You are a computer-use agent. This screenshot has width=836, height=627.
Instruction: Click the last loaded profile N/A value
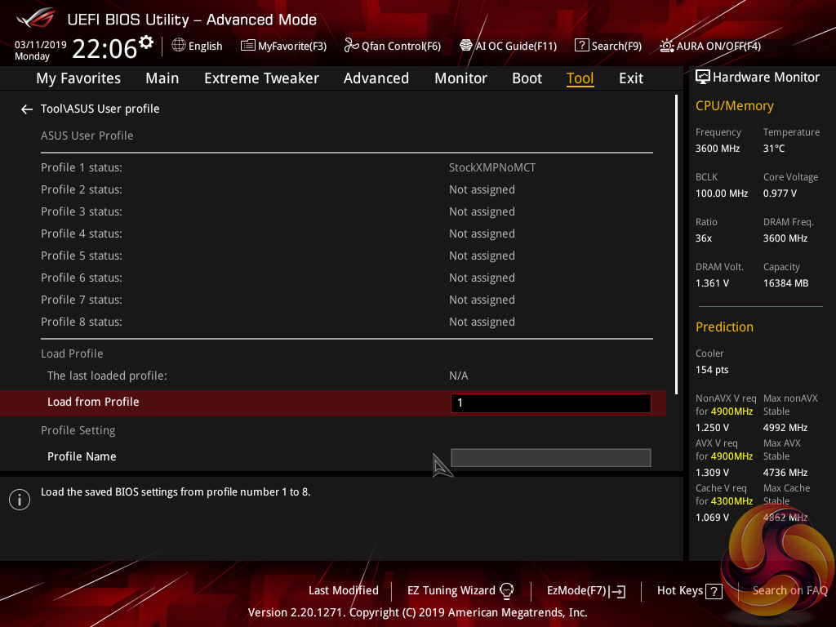click(459, 376)
